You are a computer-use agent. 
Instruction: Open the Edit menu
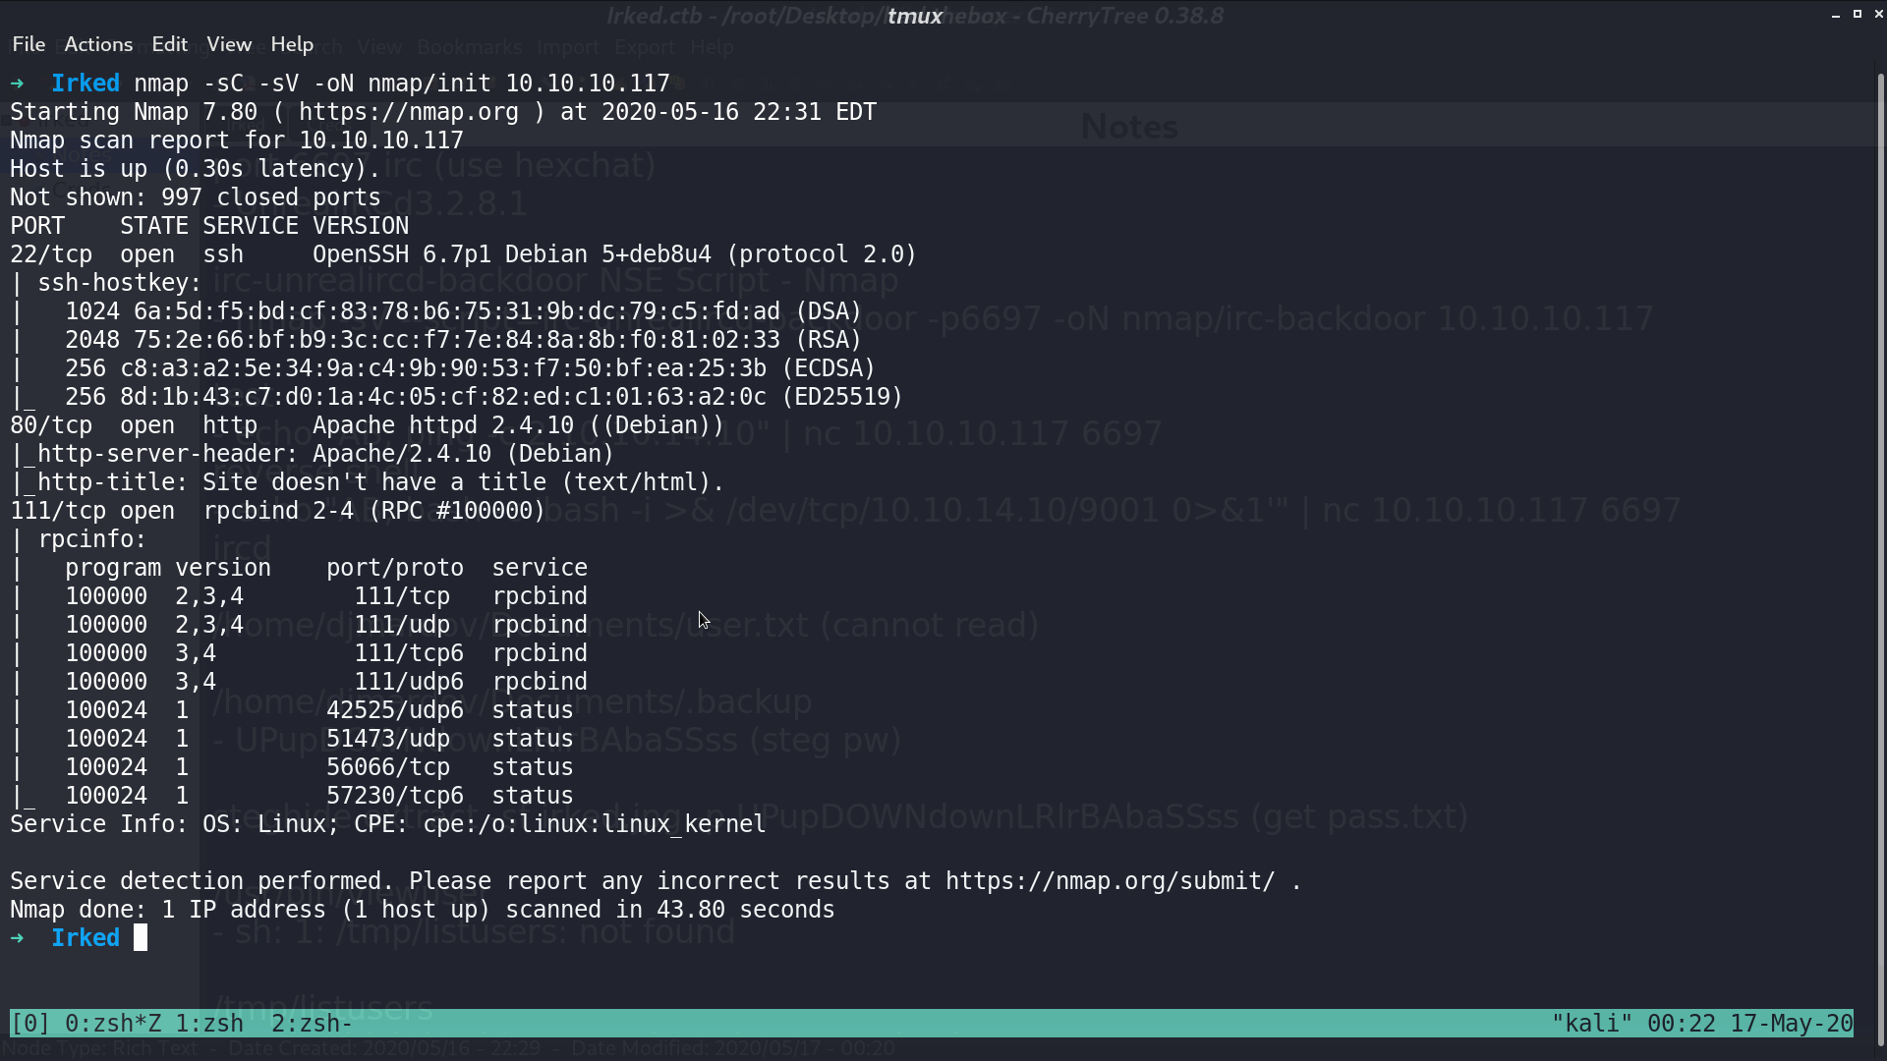tap(169, 44)
